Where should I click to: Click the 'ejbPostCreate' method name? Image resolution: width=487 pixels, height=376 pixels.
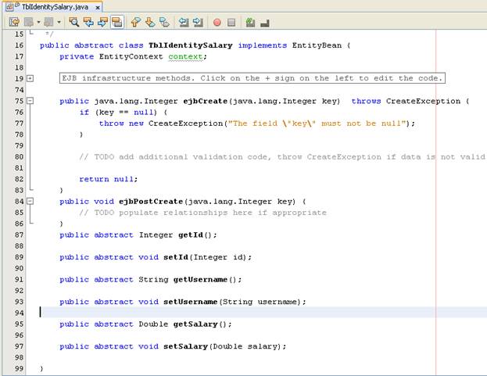[151, 202]
